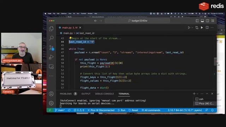Viewport: 226px width, 127px height.
Task: Open the Search view in activity bar
Action: point(51,38)
